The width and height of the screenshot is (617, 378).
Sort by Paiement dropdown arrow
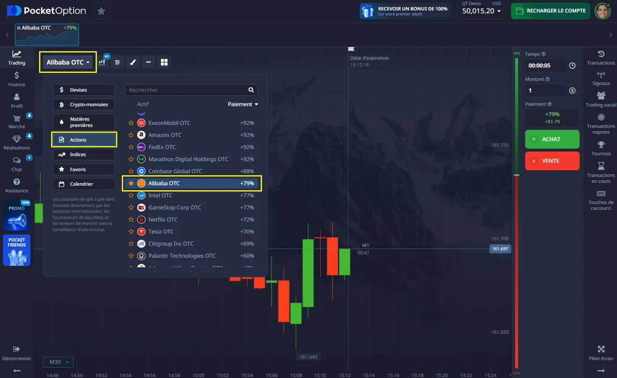point(256,104)
